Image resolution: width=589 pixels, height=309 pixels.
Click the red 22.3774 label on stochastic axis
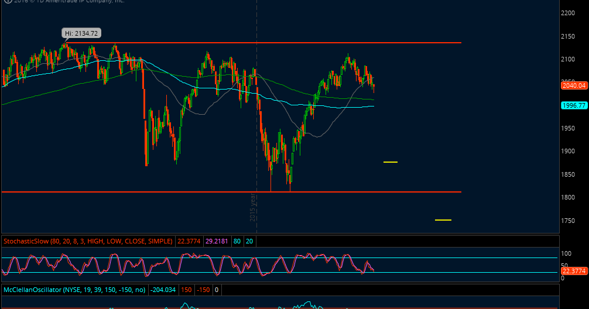(574, 271)
